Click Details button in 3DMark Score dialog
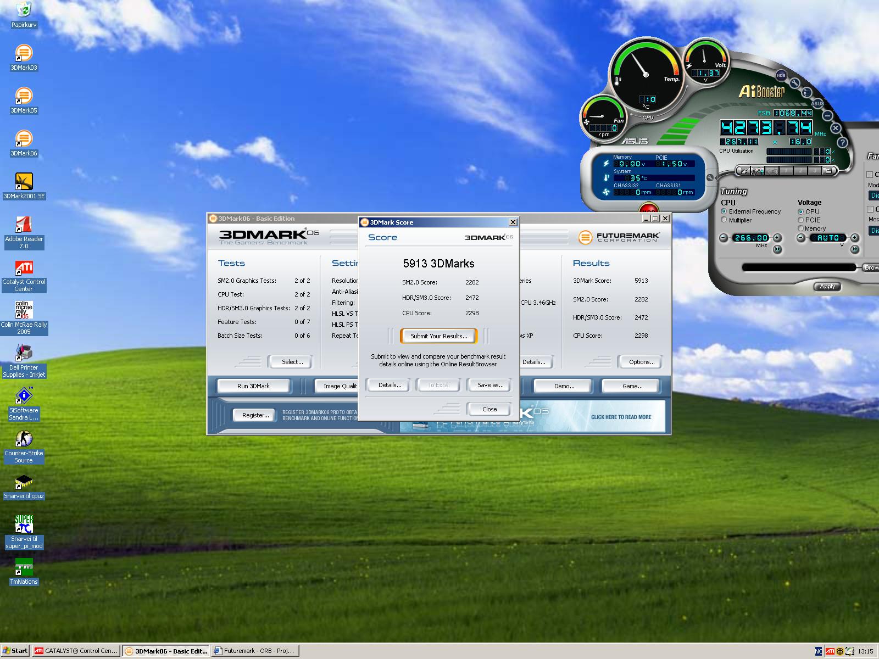This screenshot has height=659, width=879. point(390,385)
